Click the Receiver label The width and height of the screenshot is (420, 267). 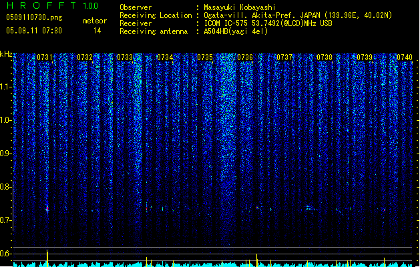[x=136, y=23]
